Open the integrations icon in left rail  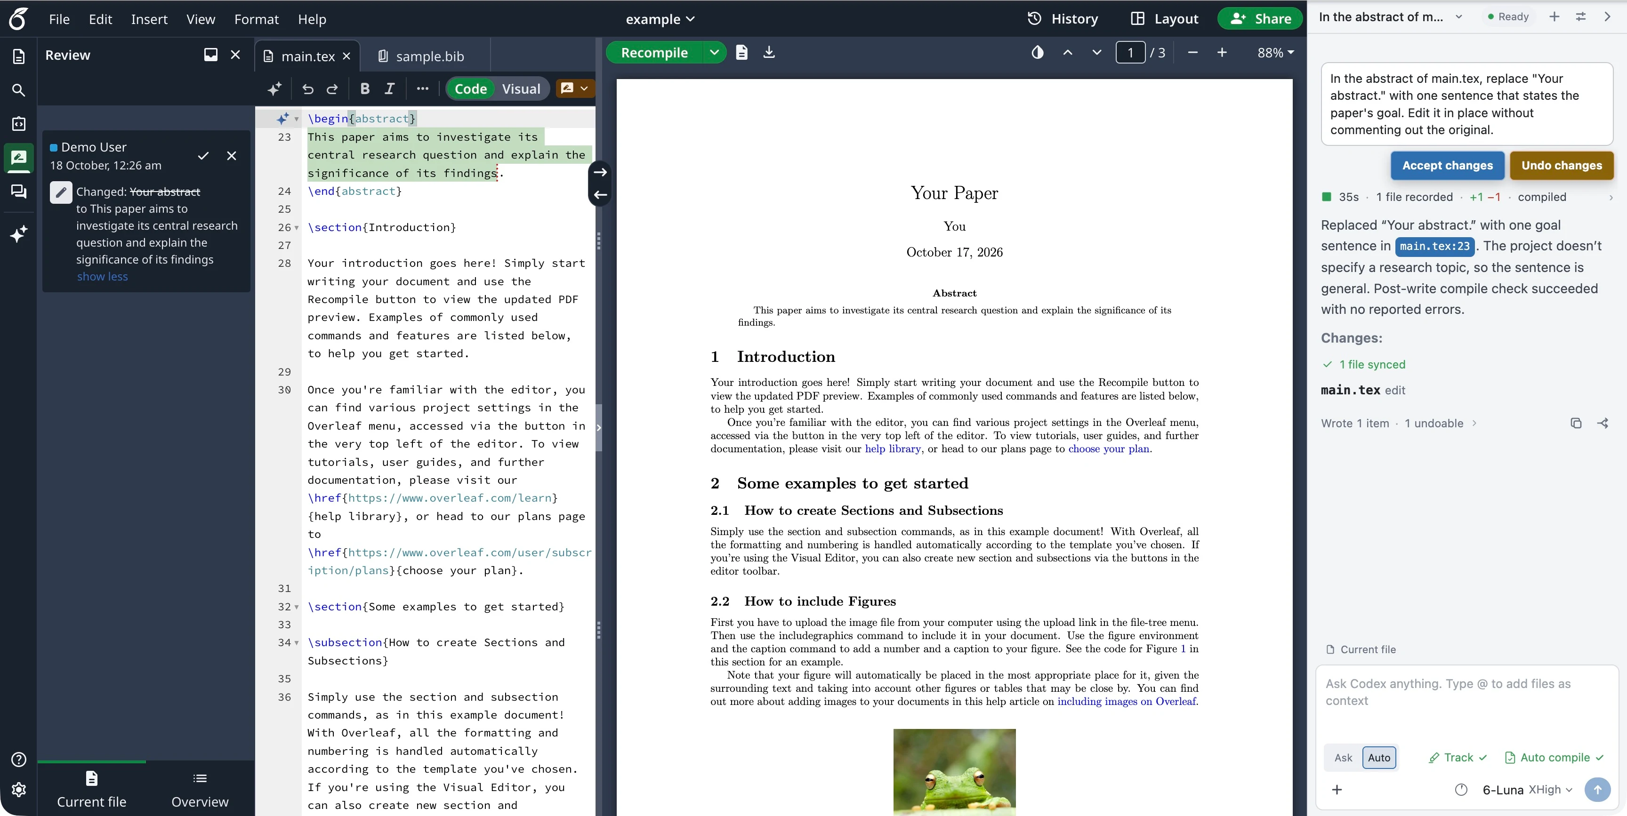tap(19, 124)
